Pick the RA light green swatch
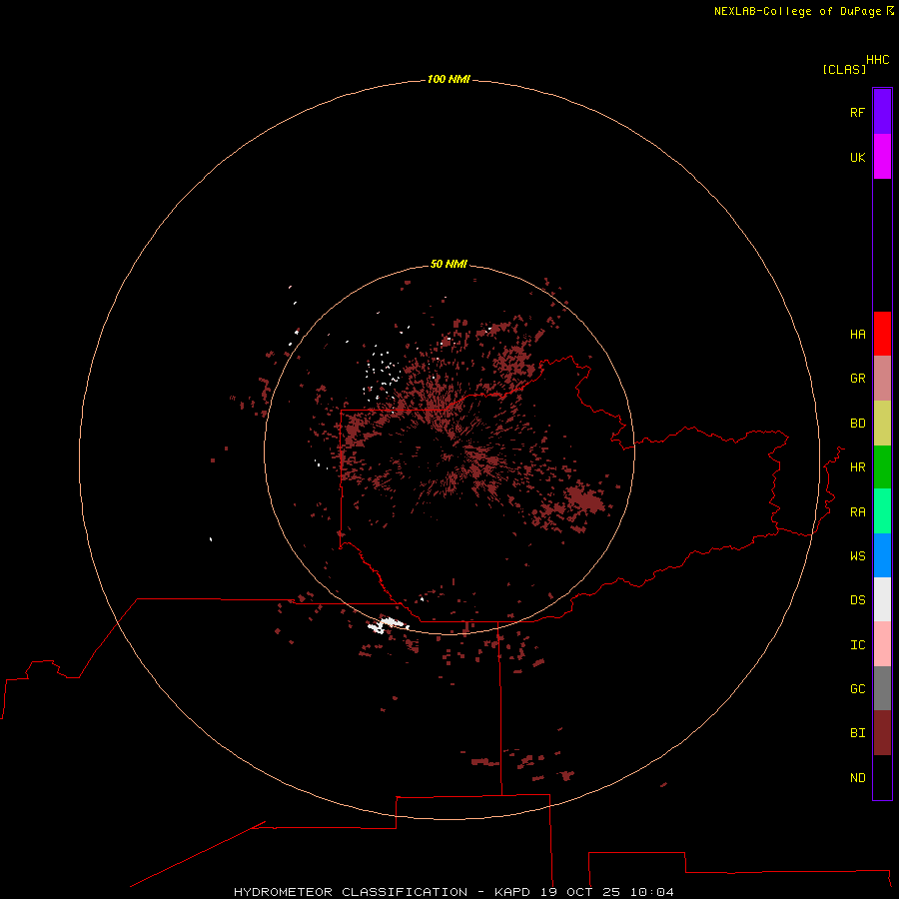Image resolution: width=899 pixels, height=899 pixels. click(882, 511)
